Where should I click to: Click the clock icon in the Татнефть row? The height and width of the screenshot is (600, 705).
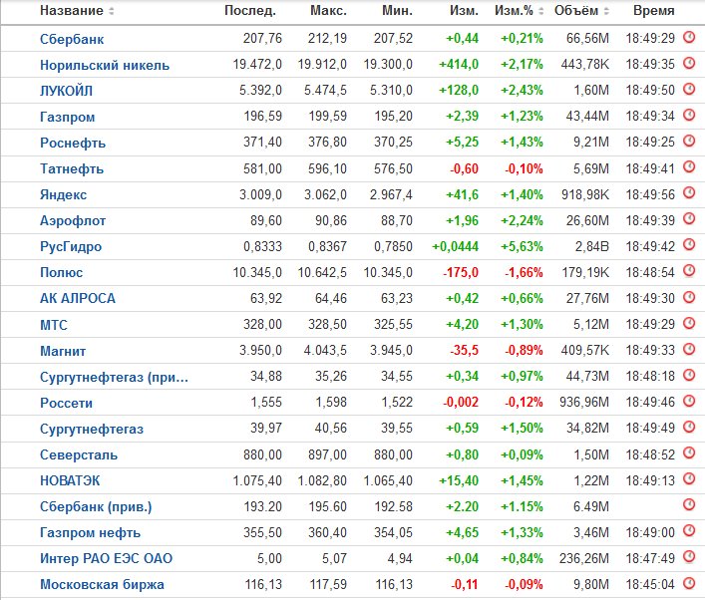click(689, 167)
